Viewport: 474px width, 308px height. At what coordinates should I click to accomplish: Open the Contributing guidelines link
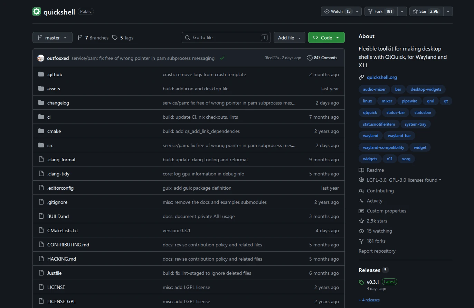[380, 191]
